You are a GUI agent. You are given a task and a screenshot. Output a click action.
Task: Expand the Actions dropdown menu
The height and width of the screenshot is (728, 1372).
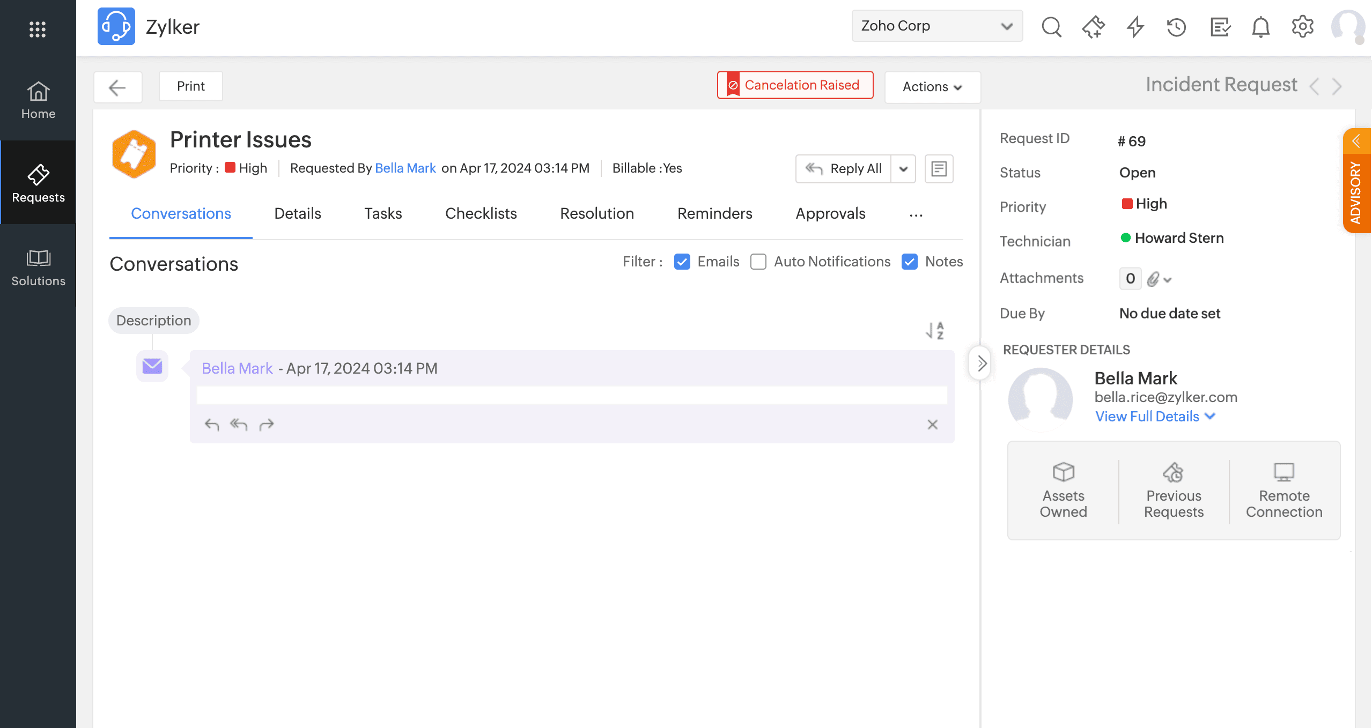pos(932,87)
